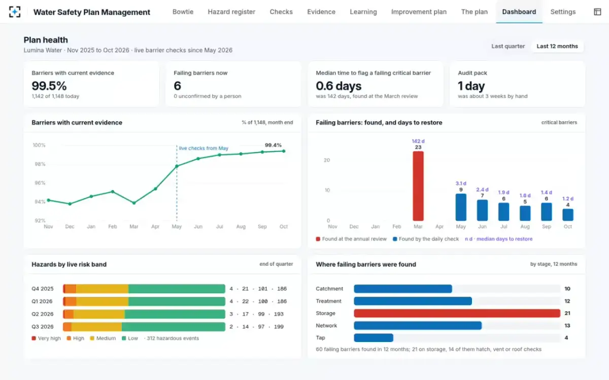The width and height of the screenshot is (609, 380).
Task: Click the May bar showing 9
Action: pyautogui.click(x=461, y=207)
